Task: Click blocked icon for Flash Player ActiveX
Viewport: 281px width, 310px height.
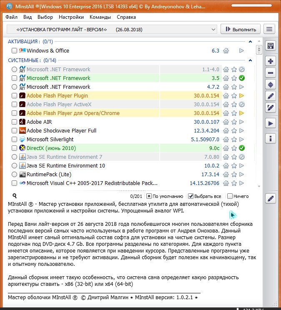Action: (242, 104)
